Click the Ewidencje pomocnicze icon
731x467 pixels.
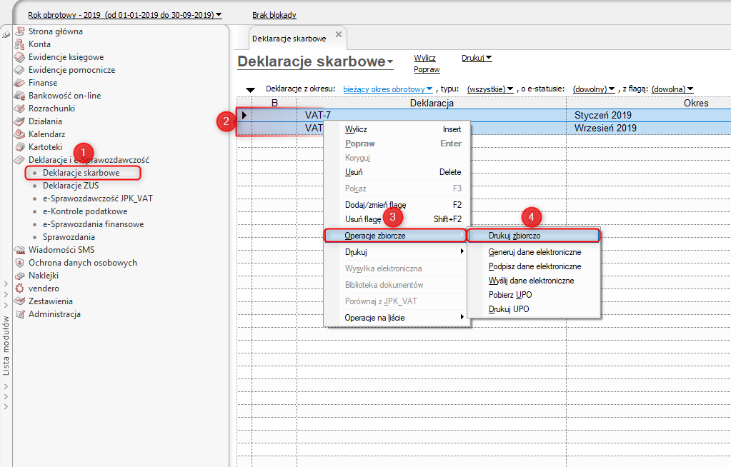[19, 70]
